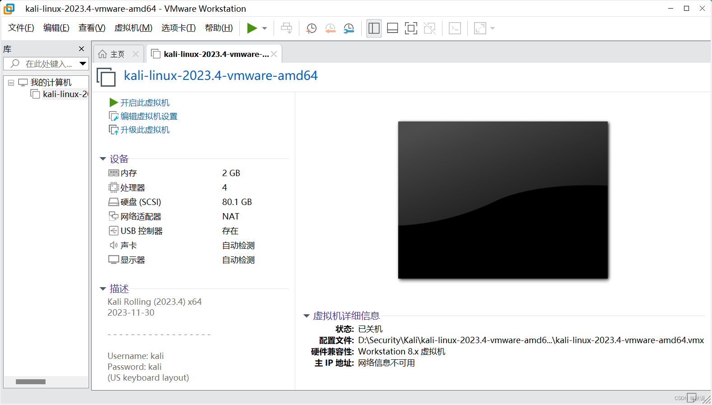
Task: Open the 选项卡(T) menu
Action: coord(178,28)
